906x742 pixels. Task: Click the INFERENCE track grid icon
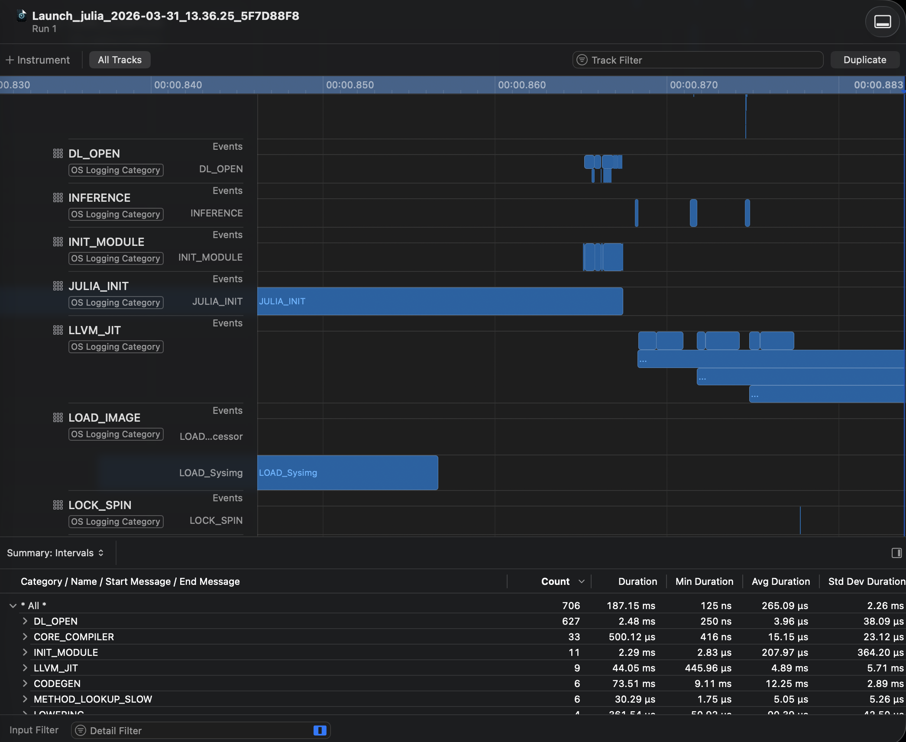58,198
